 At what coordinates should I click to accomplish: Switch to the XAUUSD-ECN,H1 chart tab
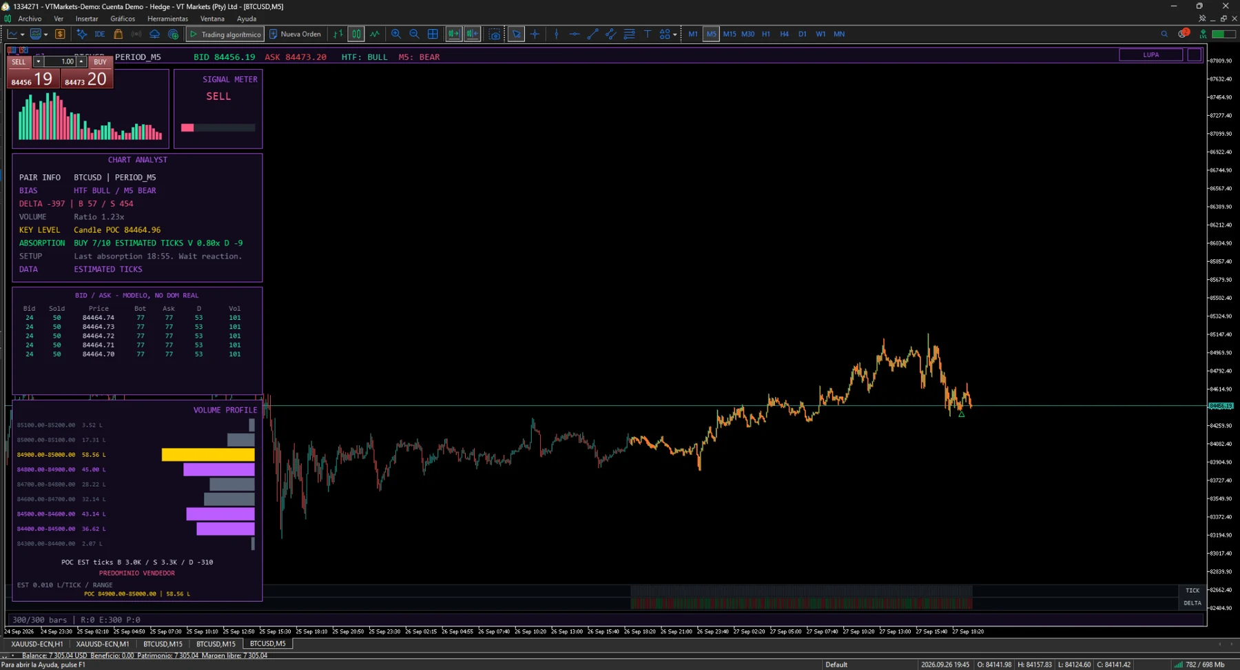[37, 644]
